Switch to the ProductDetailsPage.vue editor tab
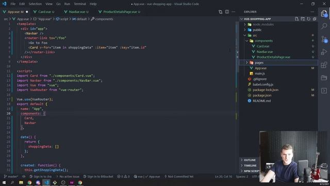The width and height of the screenshot is (330, 186). coord(119,12)
